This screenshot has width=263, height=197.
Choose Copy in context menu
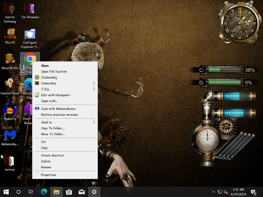65,148
